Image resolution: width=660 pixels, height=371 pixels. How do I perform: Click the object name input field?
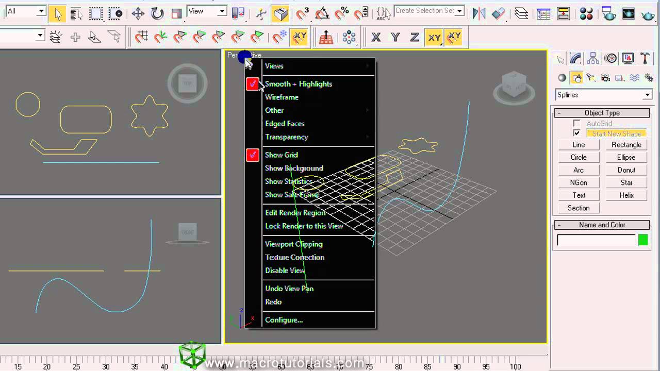click(596, 240)
